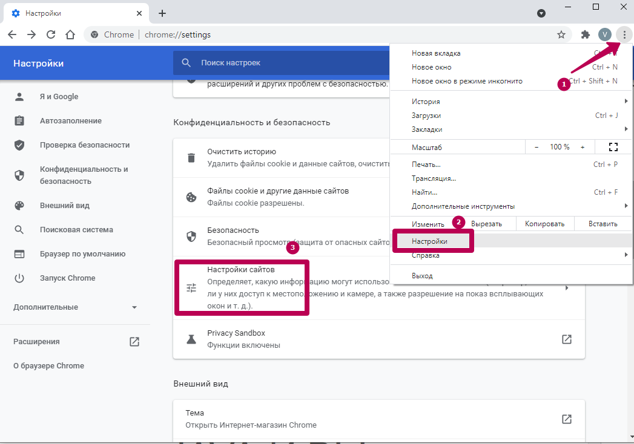Open the user profile avatar icon
The image size is (634, 444).
(x=604, y=34)
